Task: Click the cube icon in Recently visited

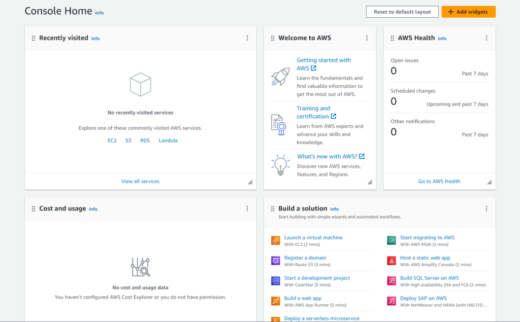Action: click(x=141, y=85)
